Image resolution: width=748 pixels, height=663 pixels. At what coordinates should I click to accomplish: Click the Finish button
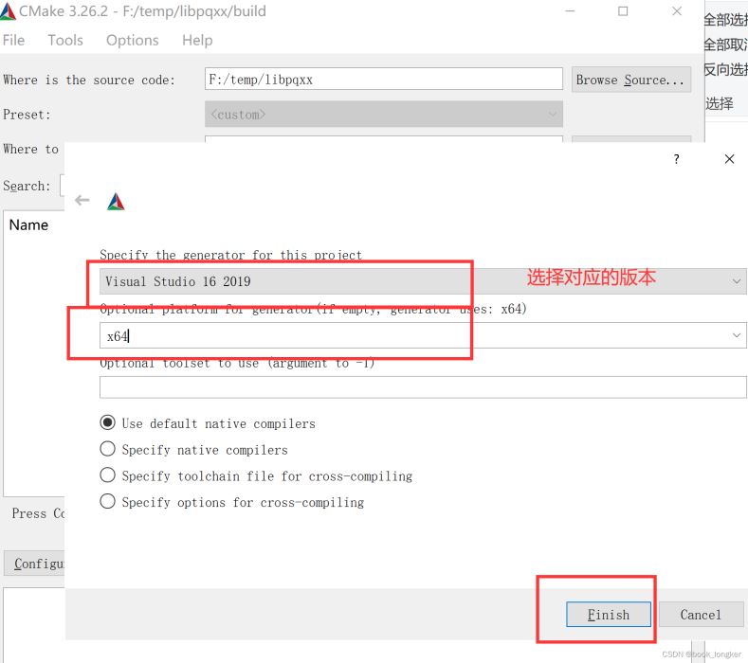pyautogui.click(x=609, y=615)
